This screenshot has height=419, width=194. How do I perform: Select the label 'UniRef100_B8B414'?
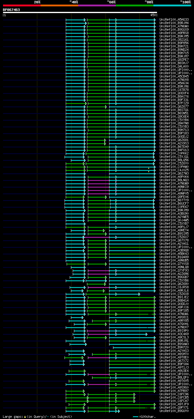174,300
